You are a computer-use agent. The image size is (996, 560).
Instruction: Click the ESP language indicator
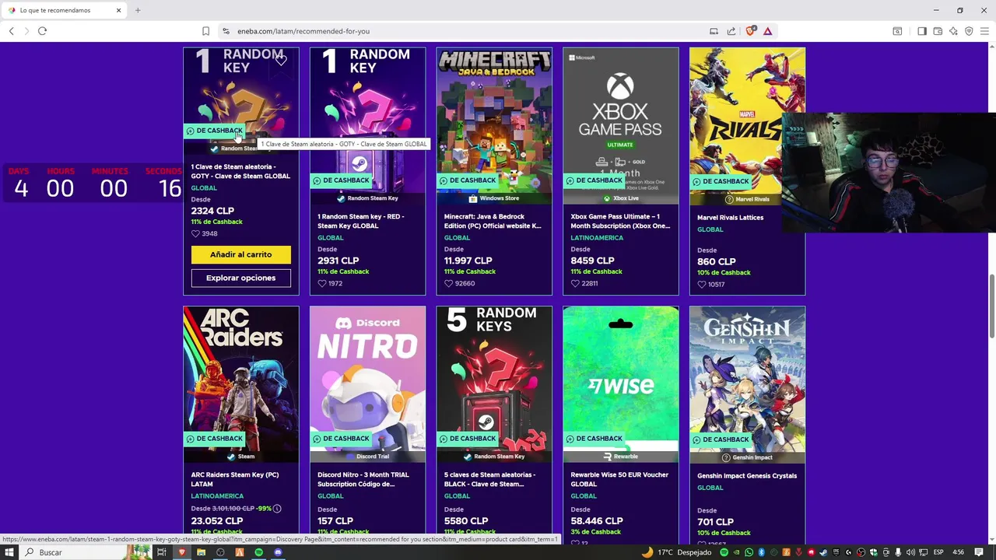tap(938, 552)
